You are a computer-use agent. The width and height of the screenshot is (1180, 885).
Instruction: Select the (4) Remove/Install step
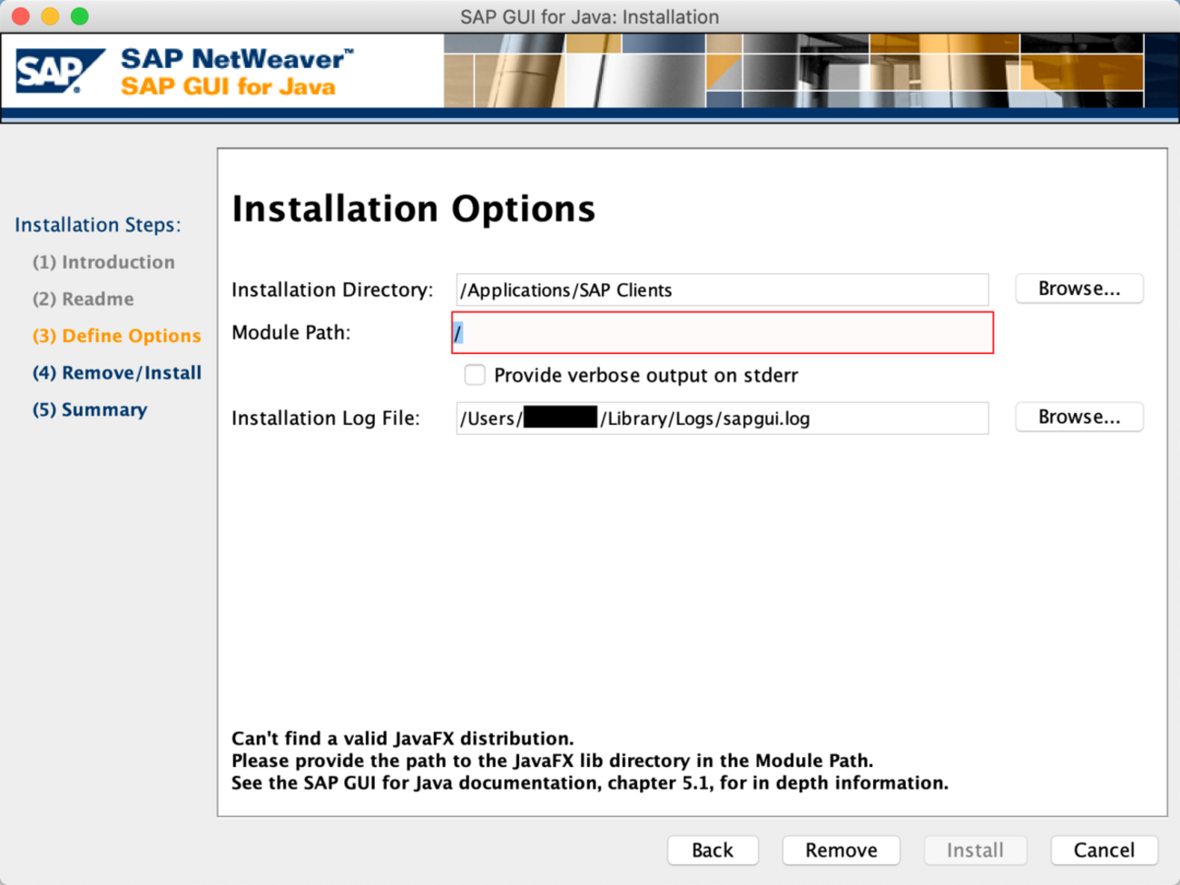[x=117, y=373]
